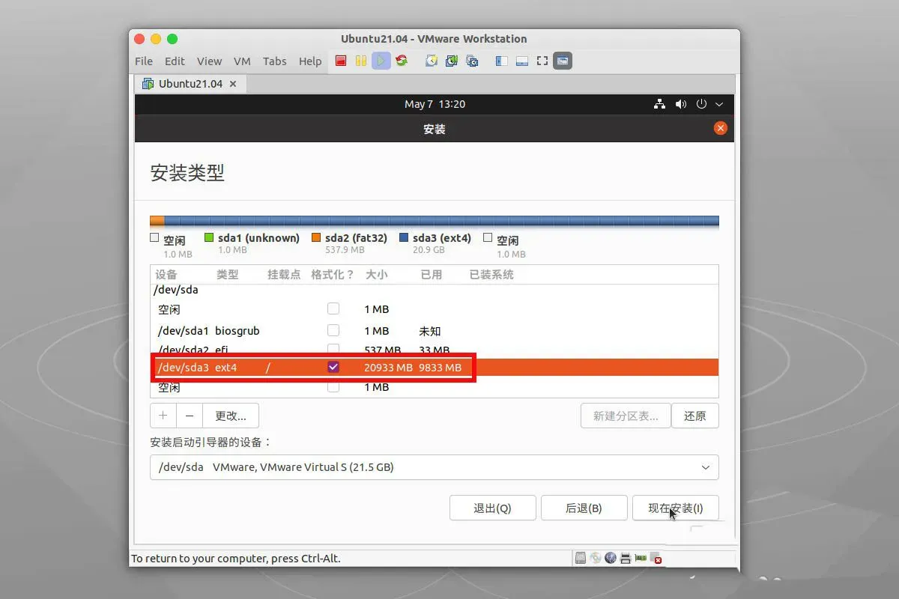The width and height of the screenshot is (899, 599).
Task: Click the minus remove partition button
Action: (190, 416)
